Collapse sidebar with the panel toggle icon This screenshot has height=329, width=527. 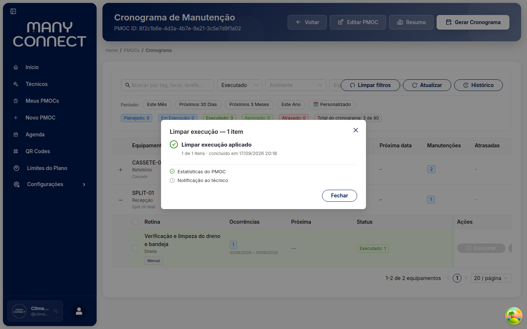13,11
